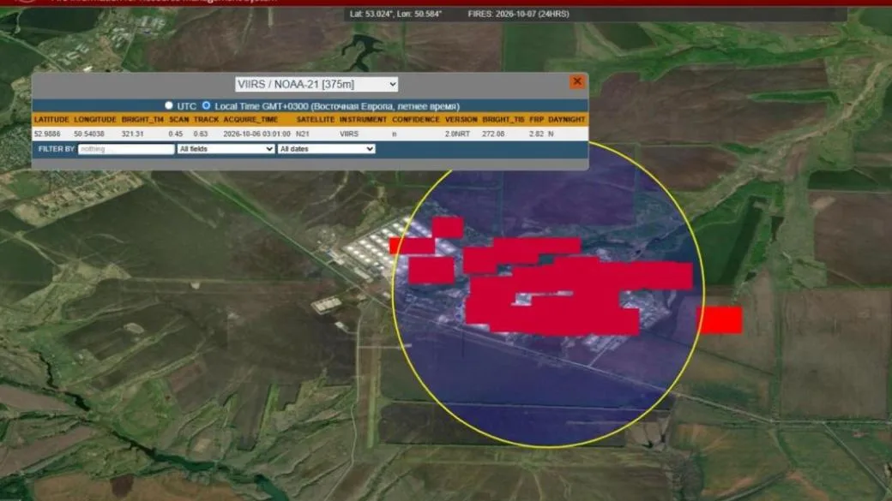Click the FRP value 2.82

pyautogui.click(x=536, y=134)
